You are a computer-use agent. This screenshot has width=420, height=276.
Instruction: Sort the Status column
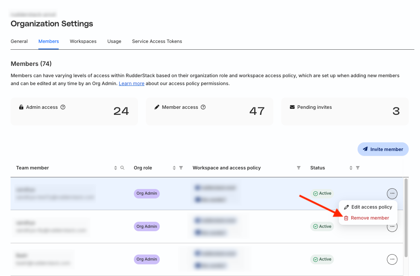(351, 168)
